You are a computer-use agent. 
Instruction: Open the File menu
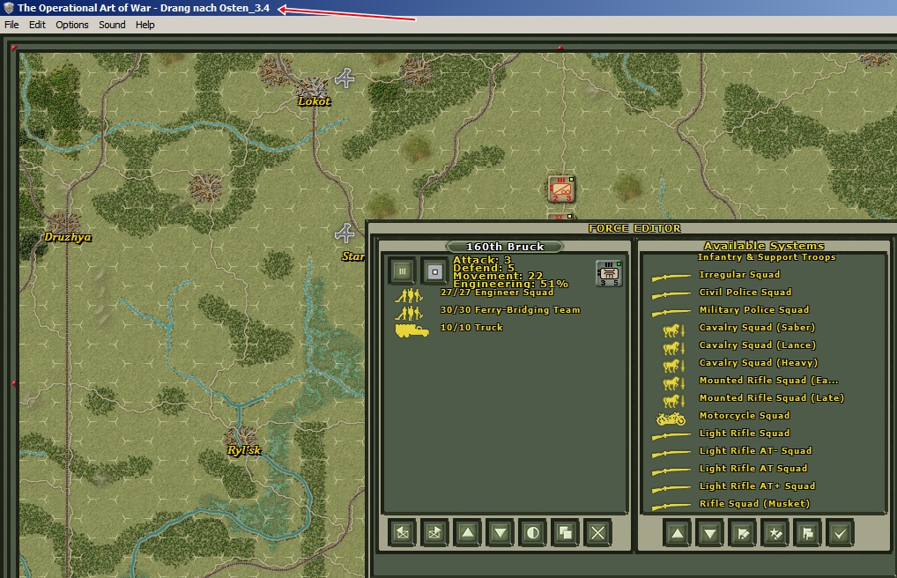click(x=11, y=25)
